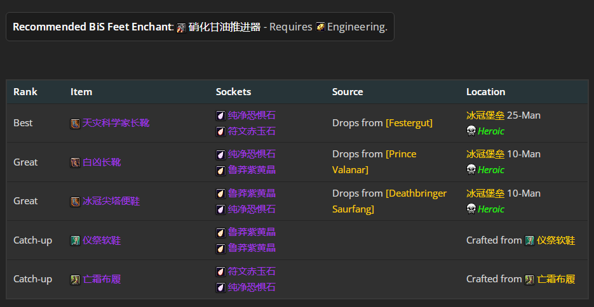This screenshot has height=307, width=594.
Task: Click the Rank column header
Action: tap(25, 92)
